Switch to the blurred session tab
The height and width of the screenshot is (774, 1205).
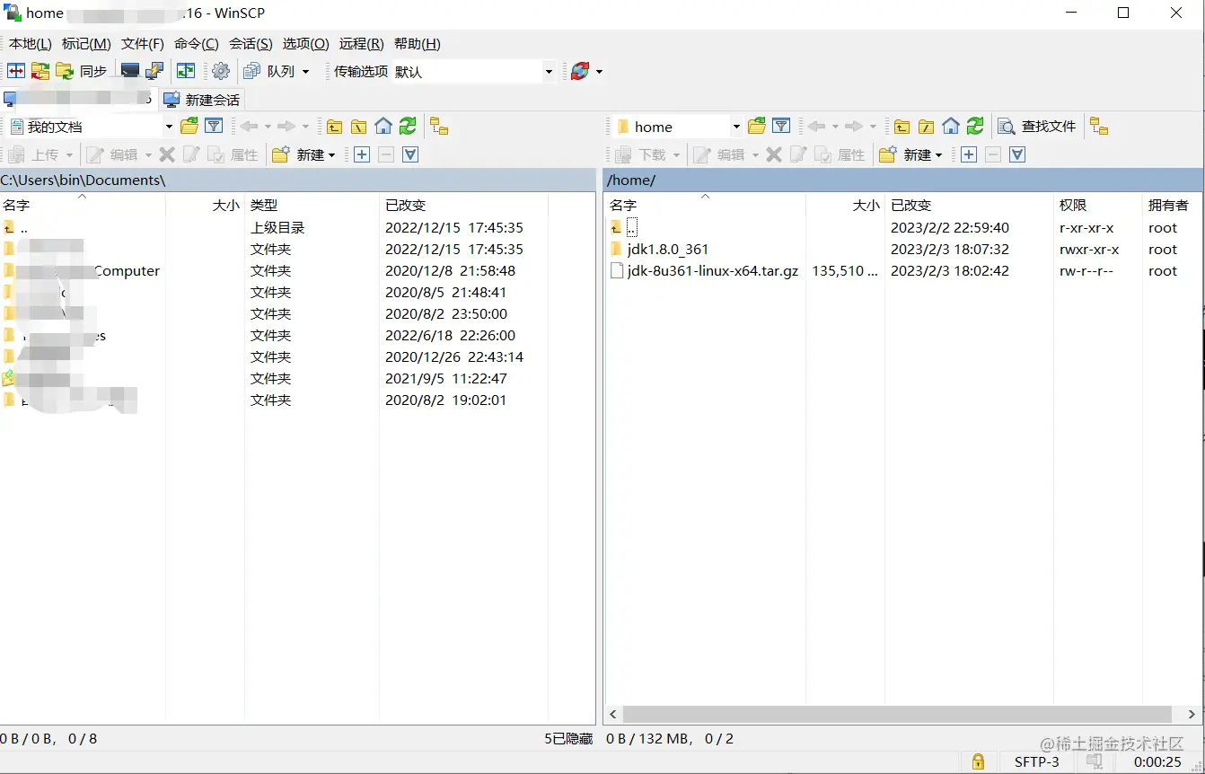pyautogui.click(x=79, y=99)
